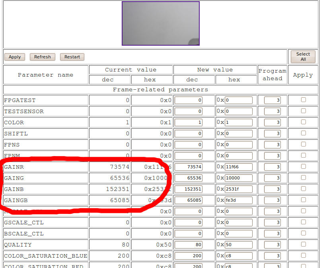Select the COLOR_SATURATION_BLUE new decimal field
This screenshot has width=325, height=268.
tap(189, 256)
